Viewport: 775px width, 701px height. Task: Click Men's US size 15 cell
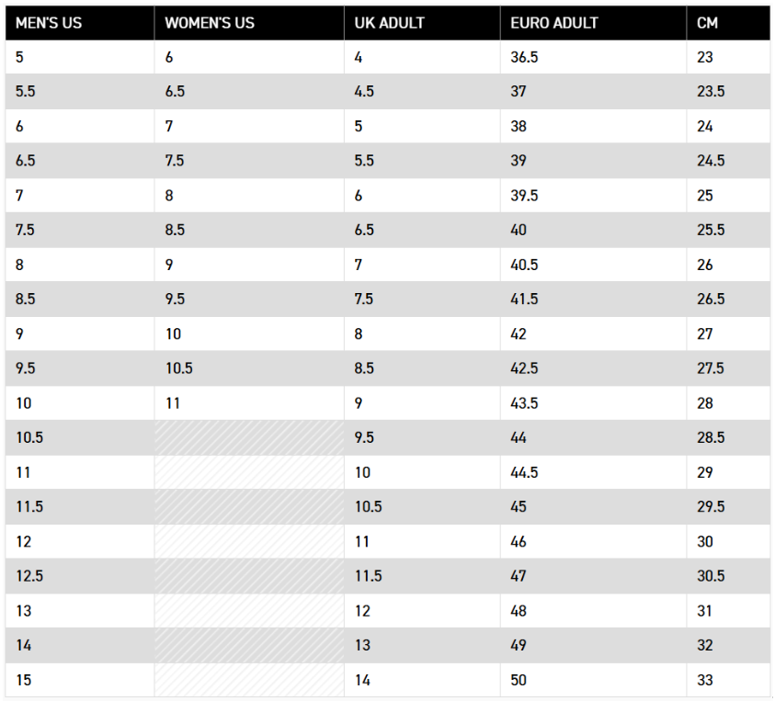[x=24, y=681]
